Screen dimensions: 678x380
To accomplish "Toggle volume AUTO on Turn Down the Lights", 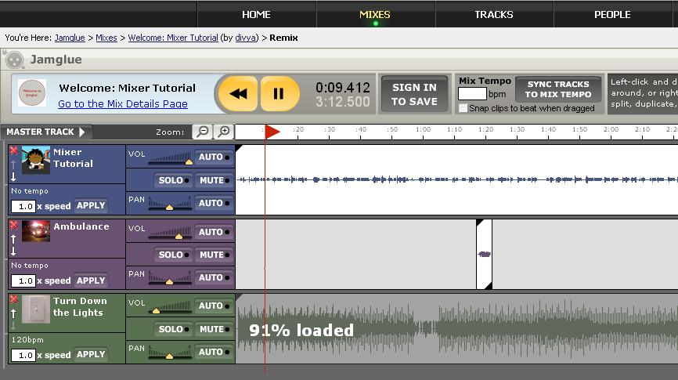I will (x=214, y=306).
